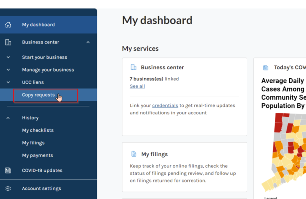Select My checklists under History
The width and height of the screenshot is (306, 199).
tap(37, 130)
